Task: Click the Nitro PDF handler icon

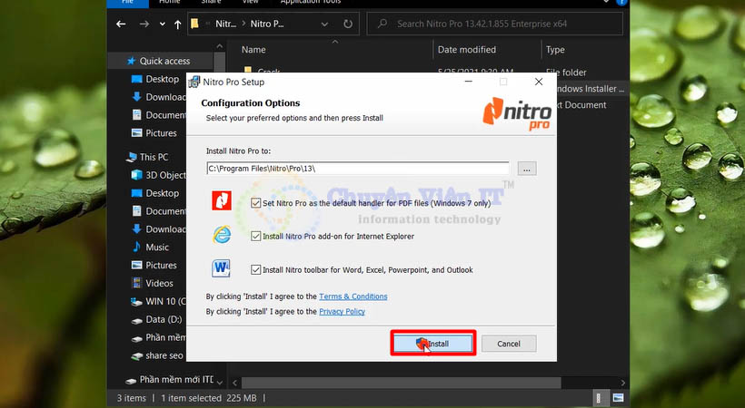Action: [222, 200]
